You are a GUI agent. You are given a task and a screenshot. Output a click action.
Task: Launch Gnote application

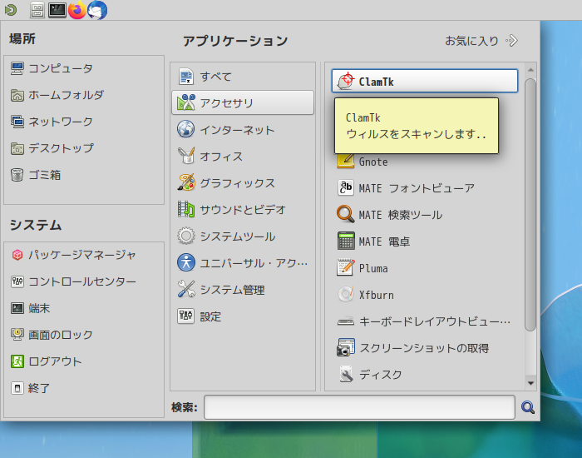coord(425,162)
